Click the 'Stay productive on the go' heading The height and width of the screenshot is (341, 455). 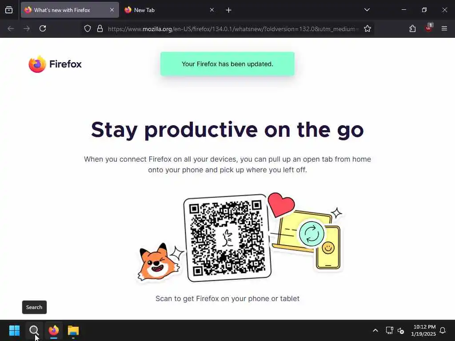pyautogui.click(x=227, y=130)
